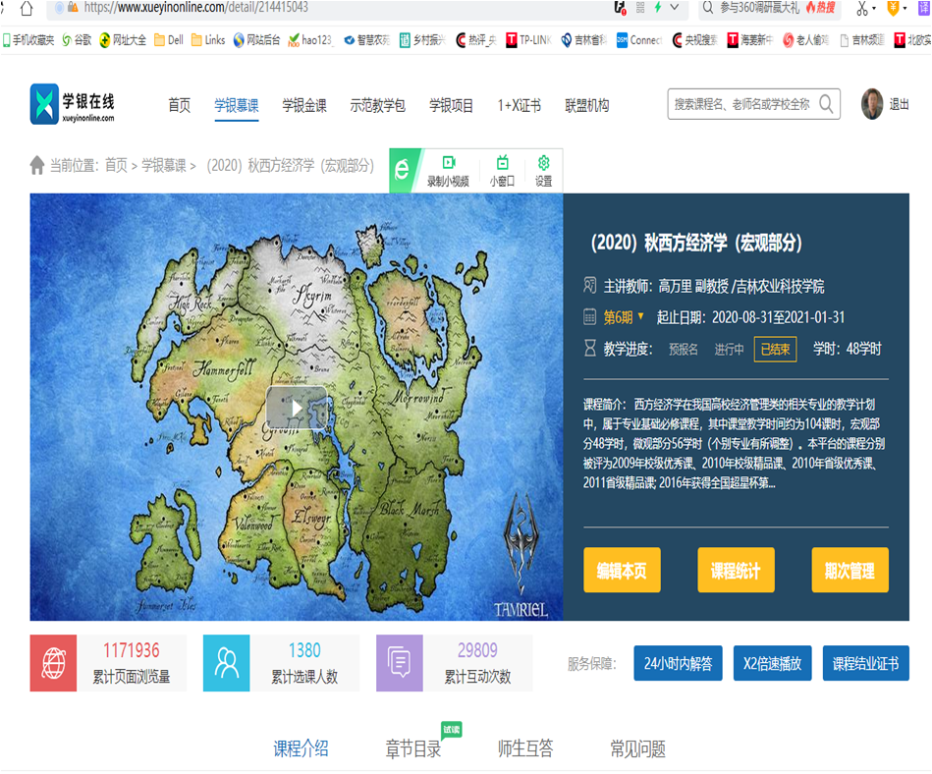Click the purple translate icon
The width and height of the screenshot is (932, 774).
[924, 8]
